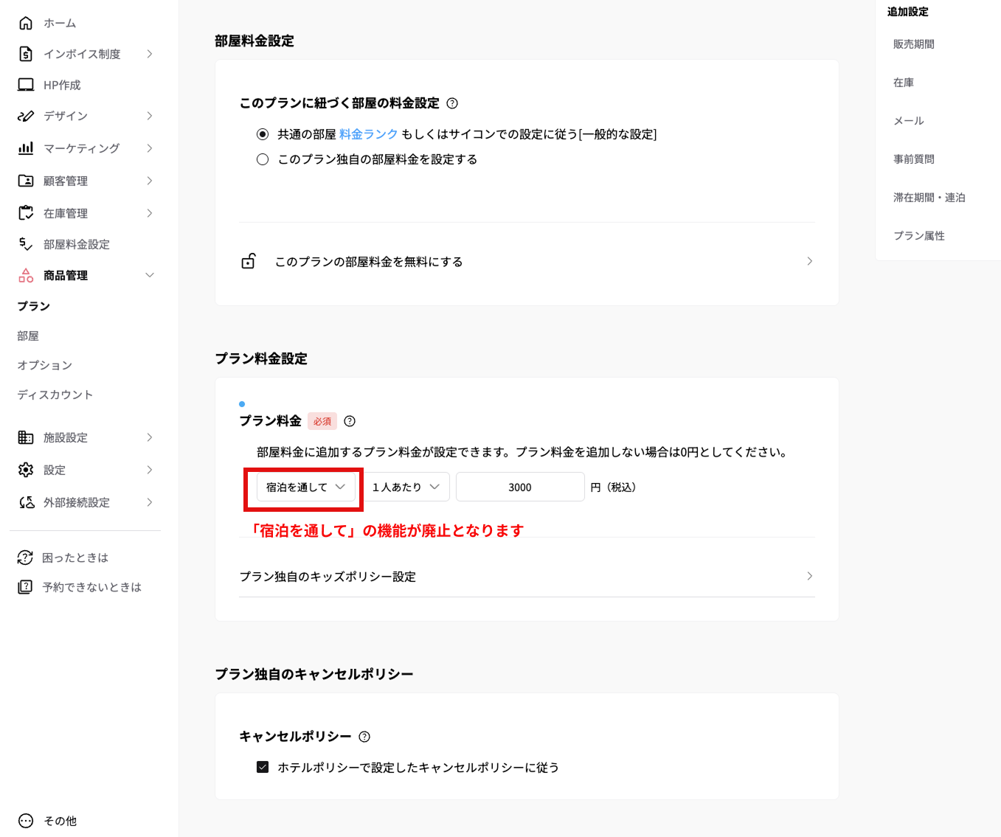Viewport: 1001px width, 837px height.
Task: Open このプランの部屋料金を無料にする row chevron
Action: click(x=810, y=261)
